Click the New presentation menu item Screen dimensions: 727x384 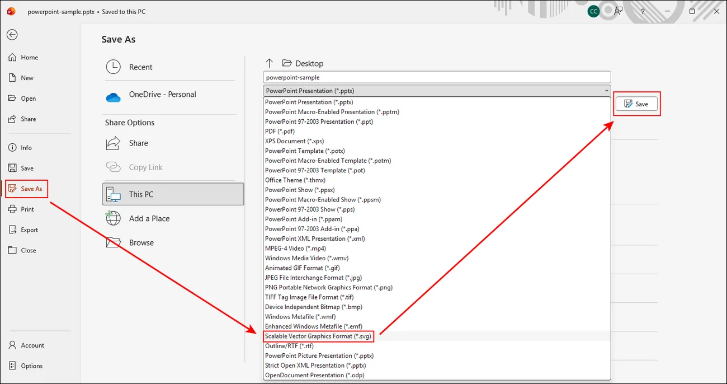tap(21, 78)
